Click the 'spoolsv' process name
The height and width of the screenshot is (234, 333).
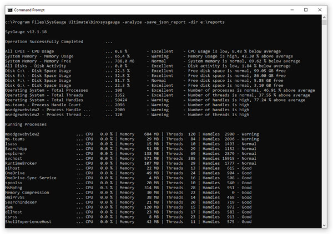tap(13, 183)
